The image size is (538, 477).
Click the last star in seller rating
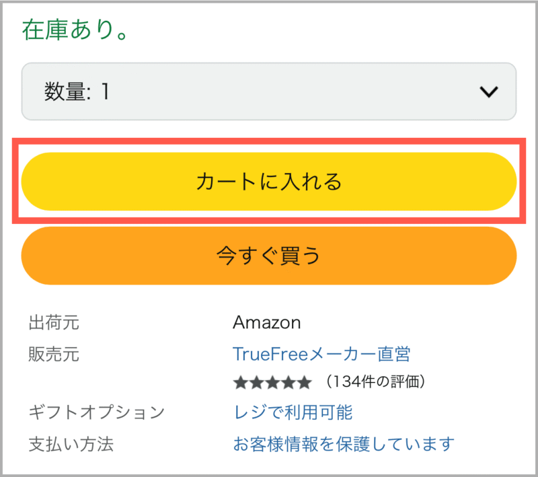point(304,382)
